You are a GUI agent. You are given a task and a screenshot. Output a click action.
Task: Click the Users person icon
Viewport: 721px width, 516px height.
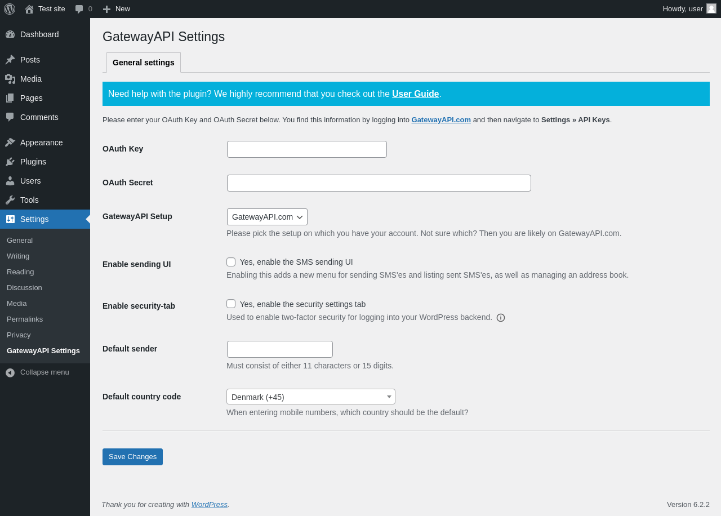click(10, 181)
